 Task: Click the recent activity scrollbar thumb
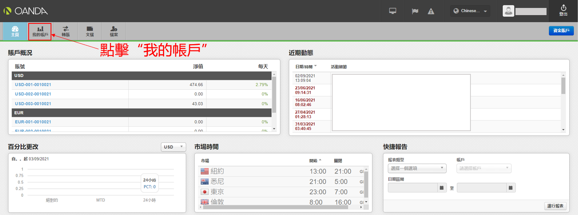(x=563, y=85)
